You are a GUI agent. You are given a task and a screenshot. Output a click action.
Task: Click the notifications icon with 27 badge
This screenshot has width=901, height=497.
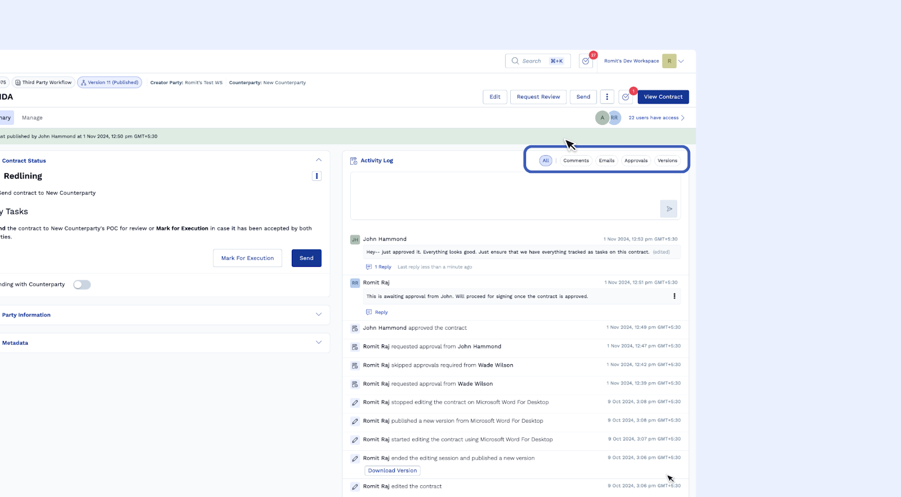click(x=586, y=61)
